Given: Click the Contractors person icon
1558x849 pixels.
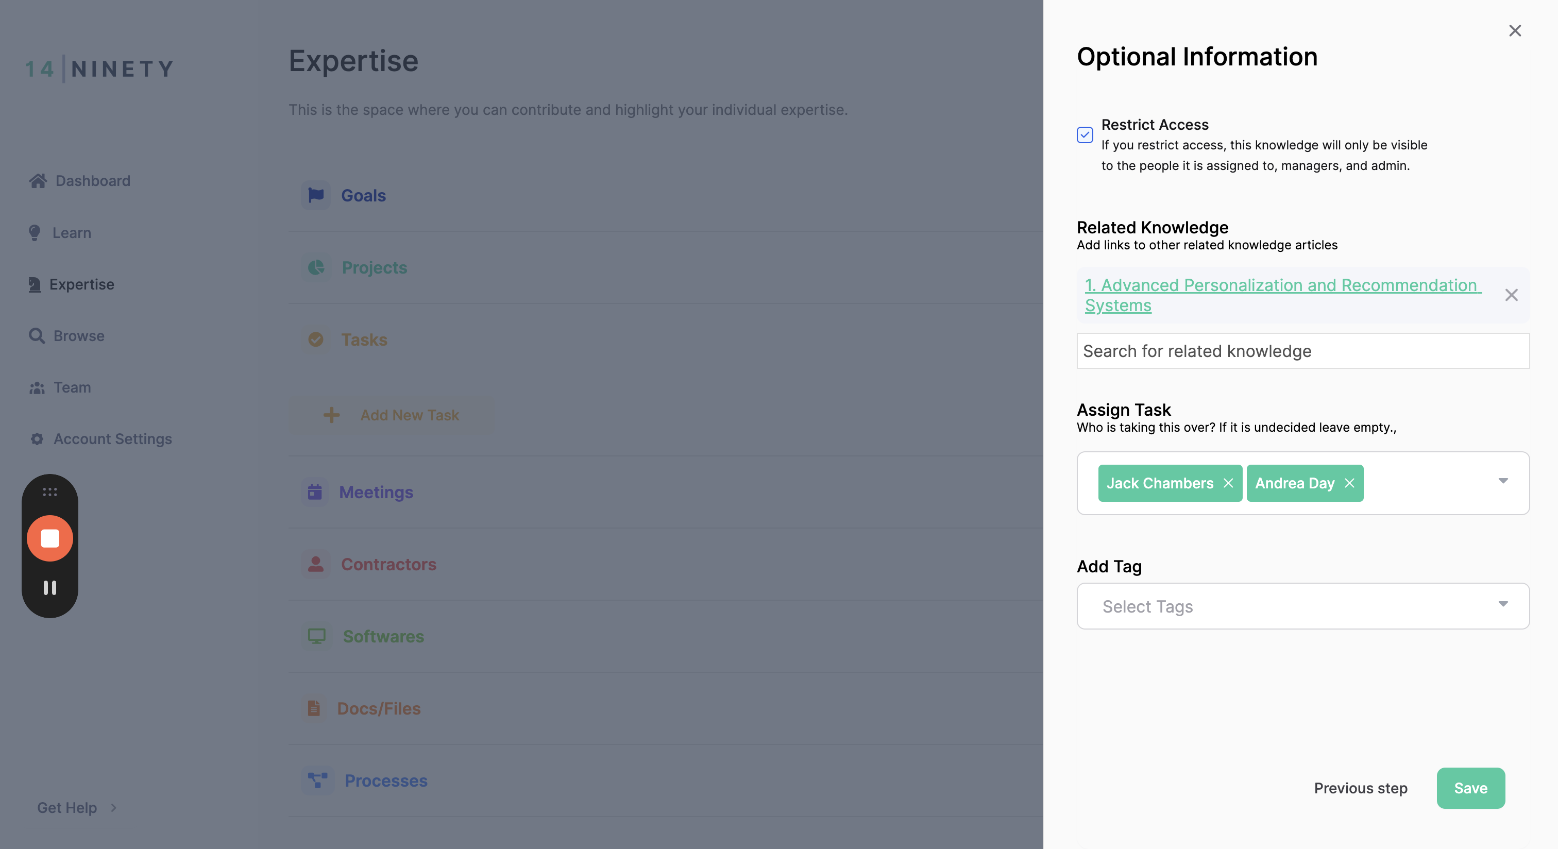Looking at the screenshot, I should tap(316, 564).
